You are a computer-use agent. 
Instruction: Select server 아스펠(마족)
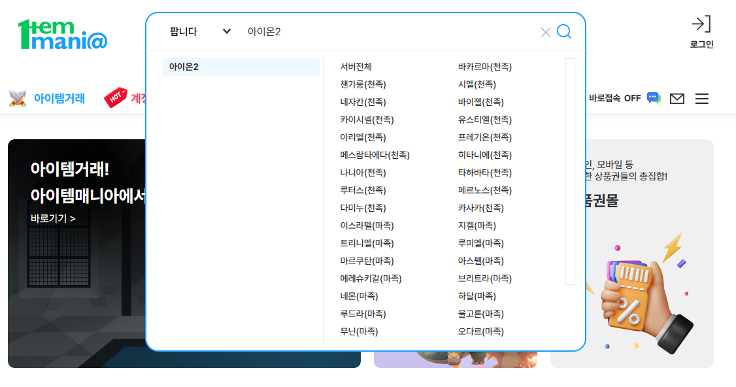(480, 261)
